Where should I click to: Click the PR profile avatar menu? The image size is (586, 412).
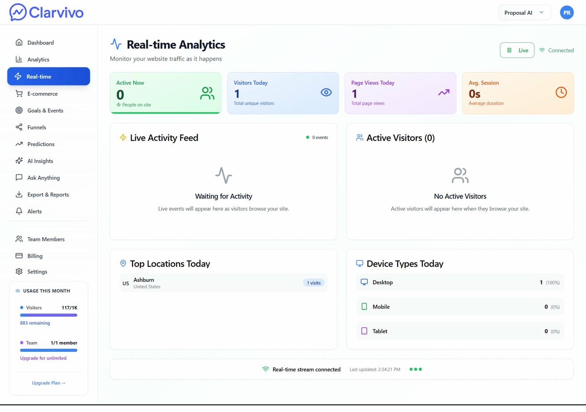coord(566,12)
